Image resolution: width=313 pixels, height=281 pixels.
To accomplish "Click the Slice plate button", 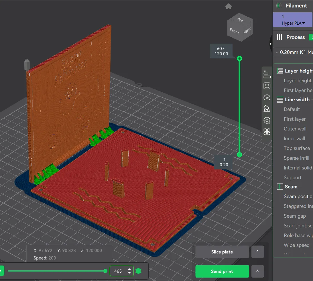I will pyautogui.click(x=222, y=252).
